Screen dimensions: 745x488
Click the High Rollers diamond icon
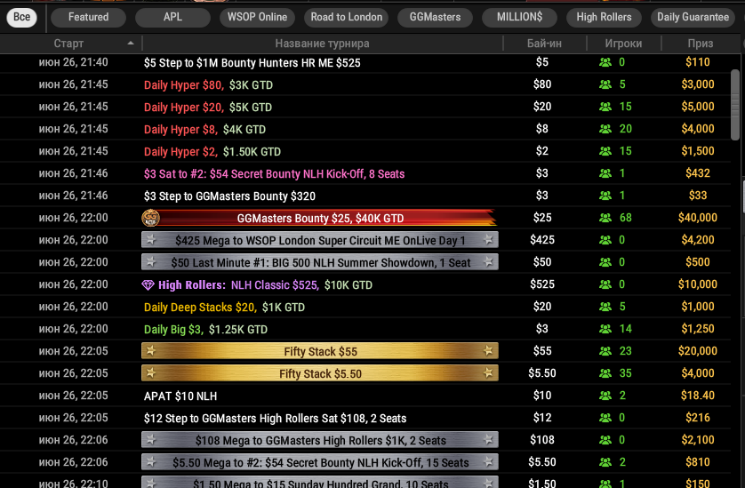[x=148, y=285]
